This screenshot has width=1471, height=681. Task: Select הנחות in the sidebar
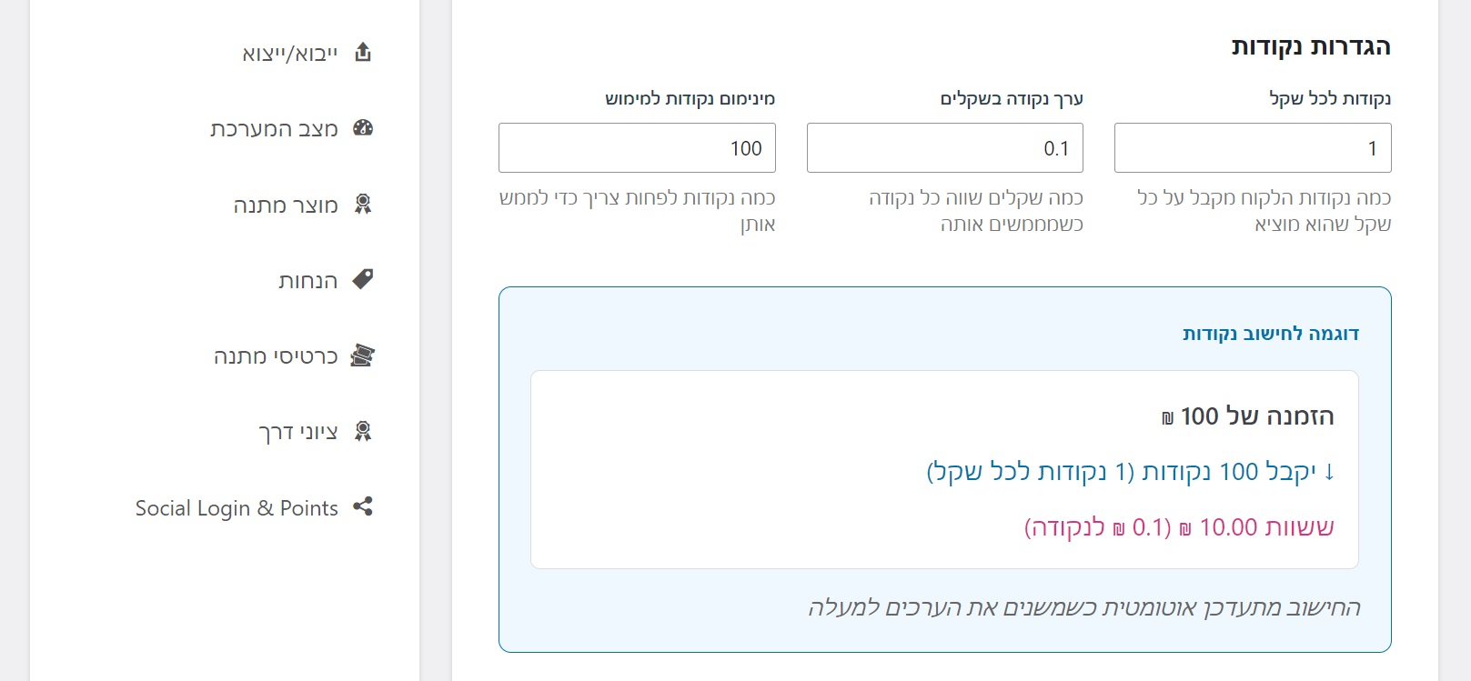click(x=308, y=281)
